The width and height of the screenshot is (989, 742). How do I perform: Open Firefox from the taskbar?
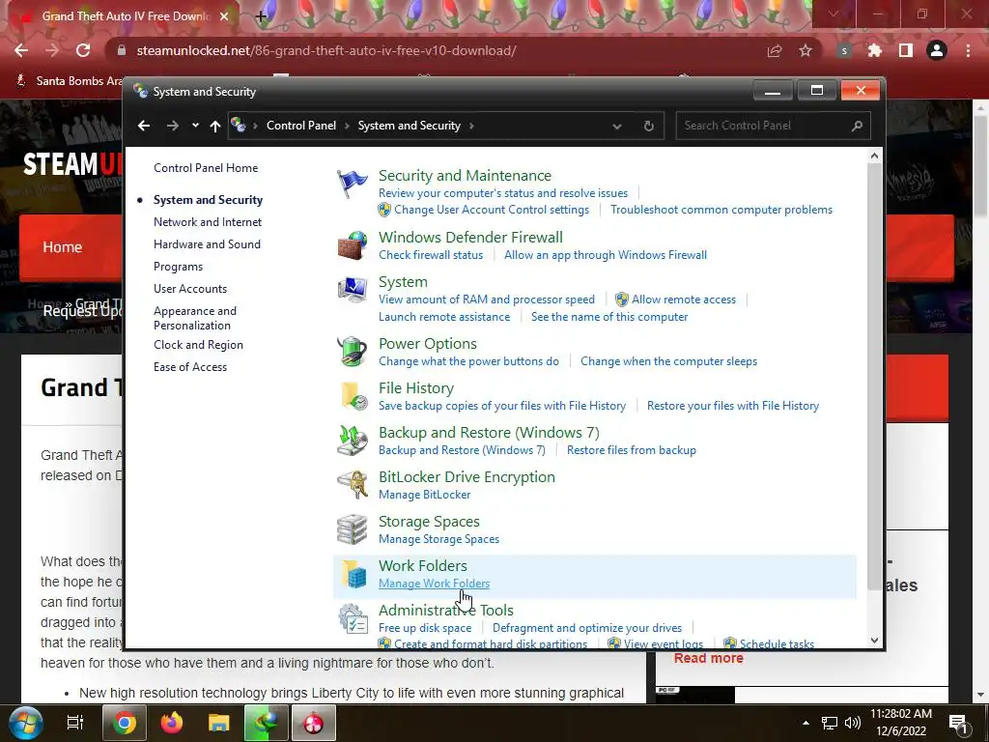click(x=172, y=723)
